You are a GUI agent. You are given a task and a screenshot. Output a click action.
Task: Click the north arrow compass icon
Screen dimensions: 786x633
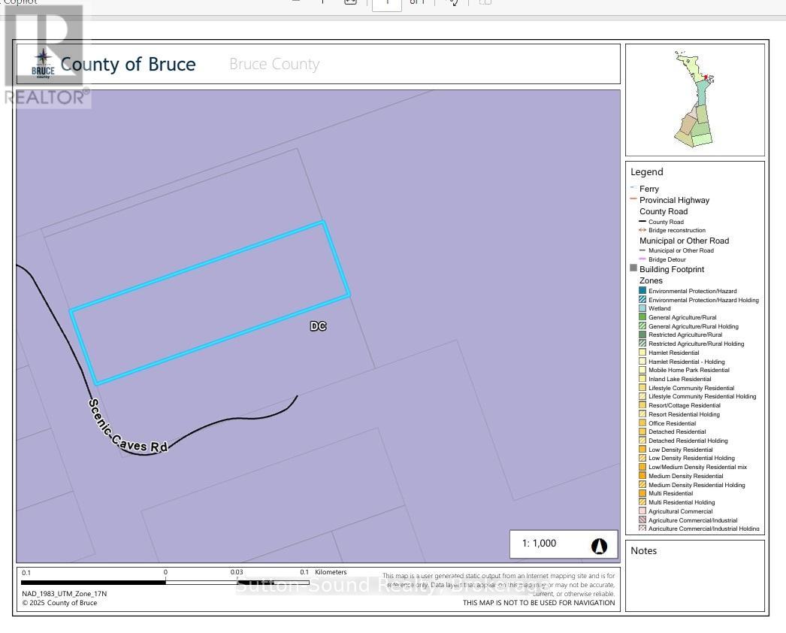[x=599, y=547]
